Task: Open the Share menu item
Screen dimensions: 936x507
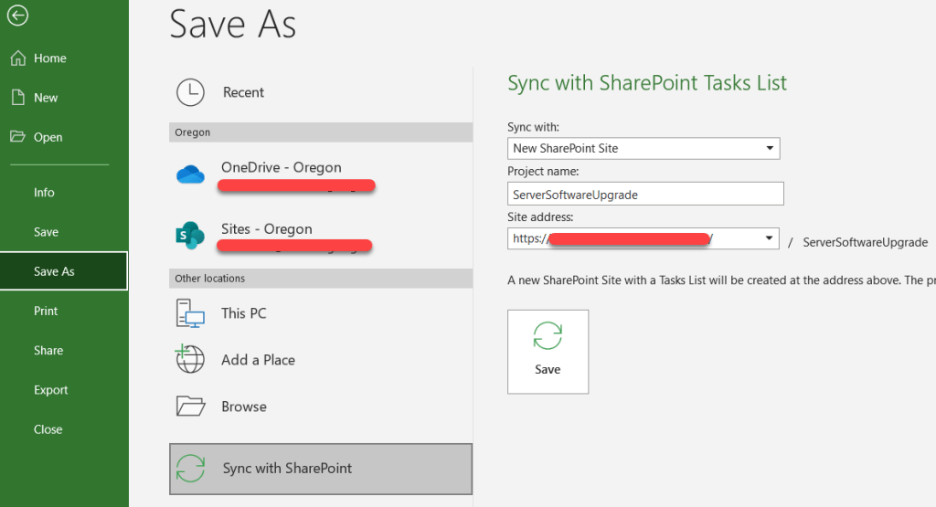Action: (x=48, y=350)
